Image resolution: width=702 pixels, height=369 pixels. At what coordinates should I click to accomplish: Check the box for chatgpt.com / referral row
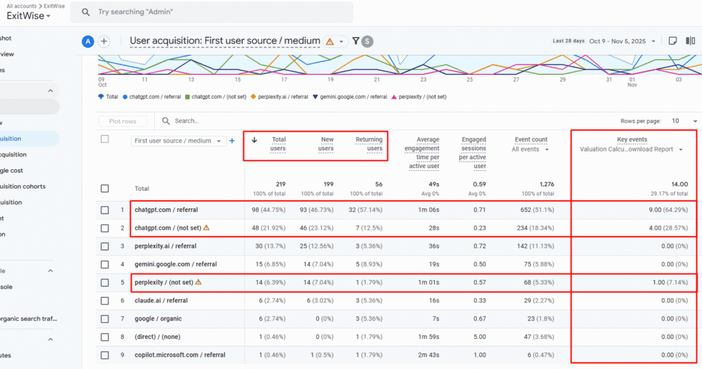tap(105, 210)
